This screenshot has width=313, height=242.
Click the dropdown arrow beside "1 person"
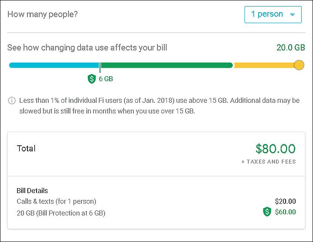tap(292, 15)
